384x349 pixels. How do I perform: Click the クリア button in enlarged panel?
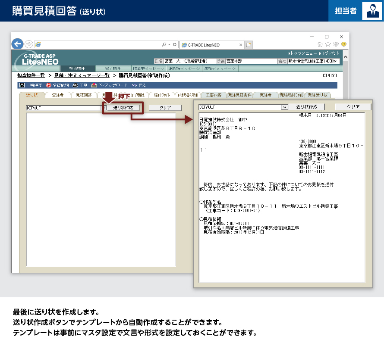(x=353, y=106)
